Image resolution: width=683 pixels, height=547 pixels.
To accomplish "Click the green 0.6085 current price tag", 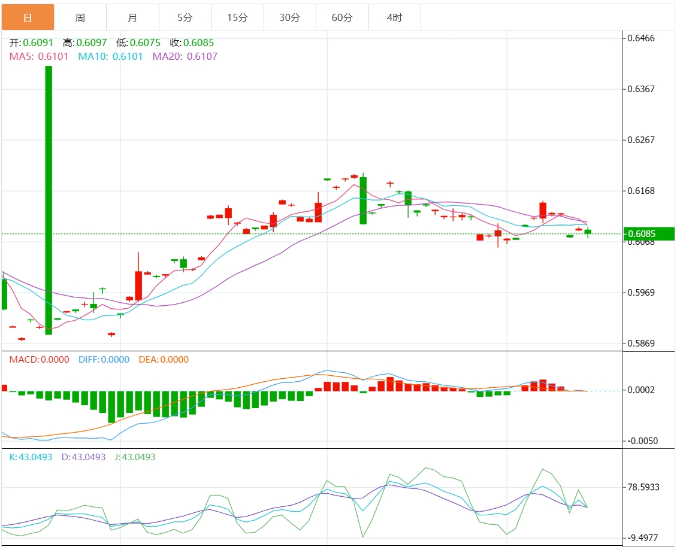I will coord(649,233).
